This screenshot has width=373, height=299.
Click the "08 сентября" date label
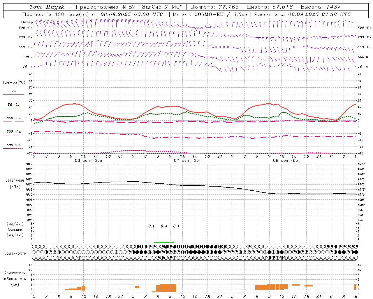(x=287, y=161)
